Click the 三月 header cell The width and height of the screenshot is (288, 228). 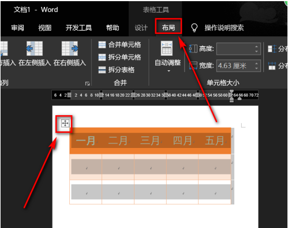(x=150, y=140)
